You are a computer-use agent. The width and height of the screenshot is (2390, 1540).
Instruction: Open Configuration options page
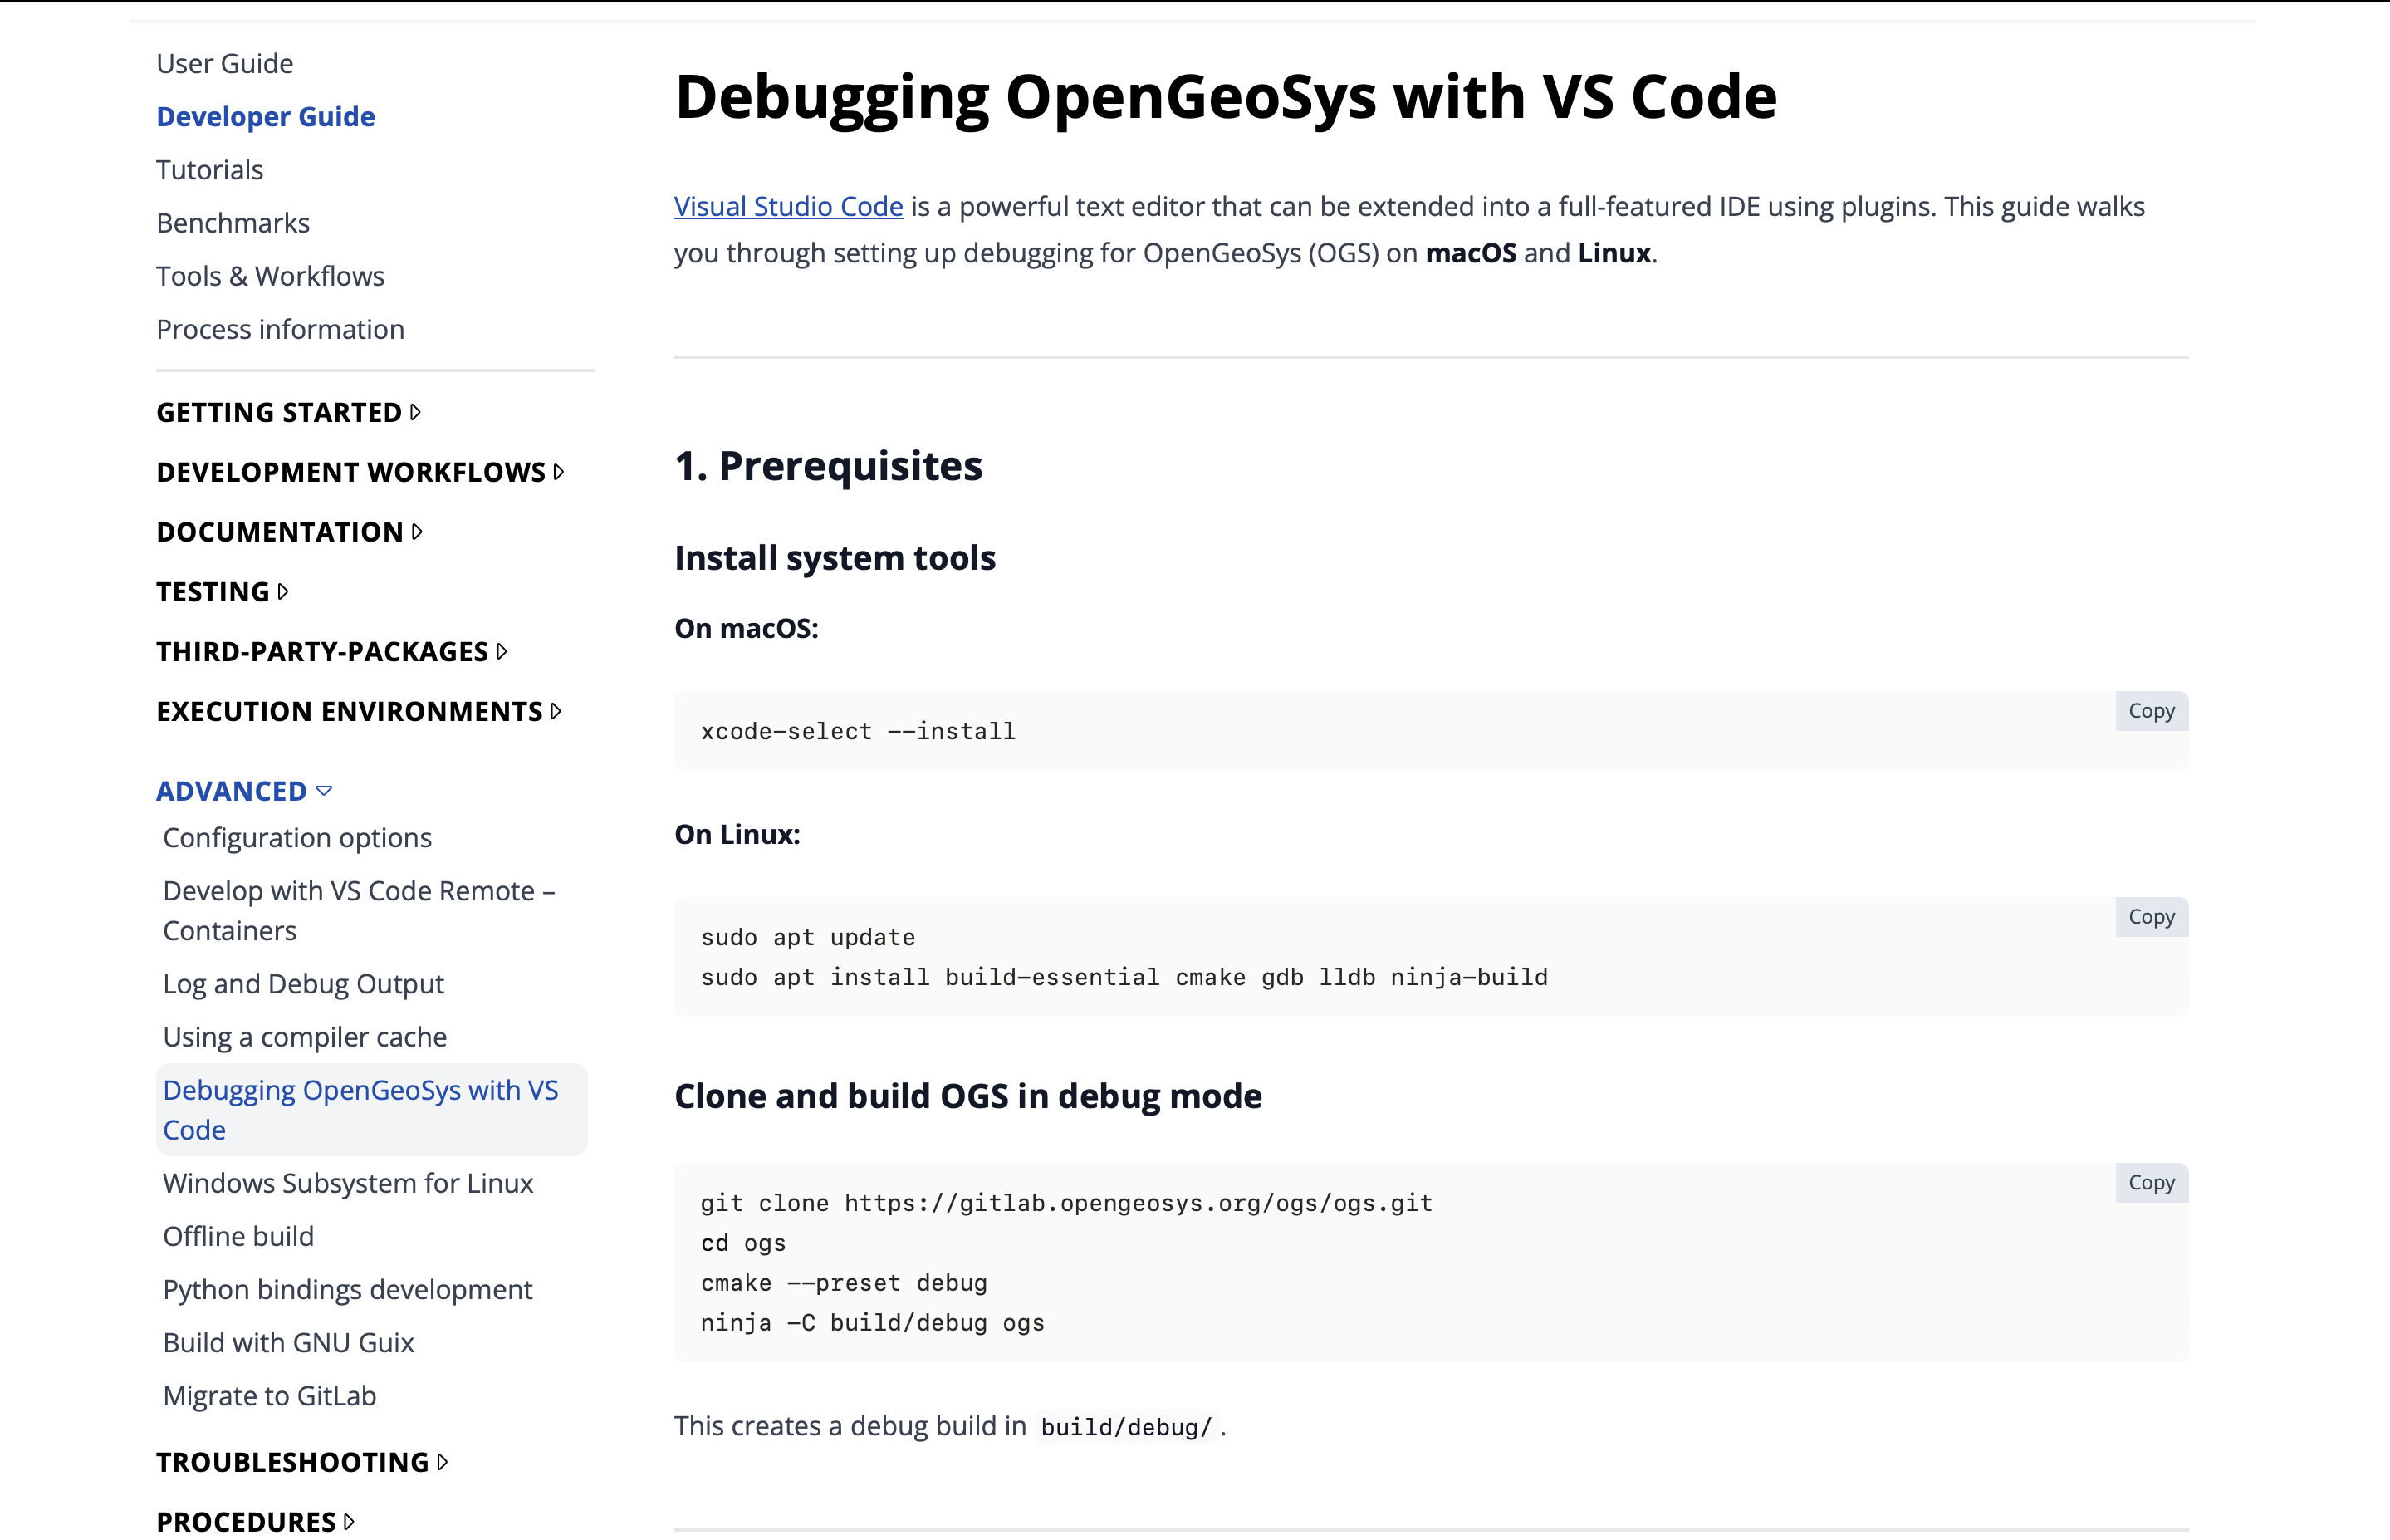(x=296, y=837)
